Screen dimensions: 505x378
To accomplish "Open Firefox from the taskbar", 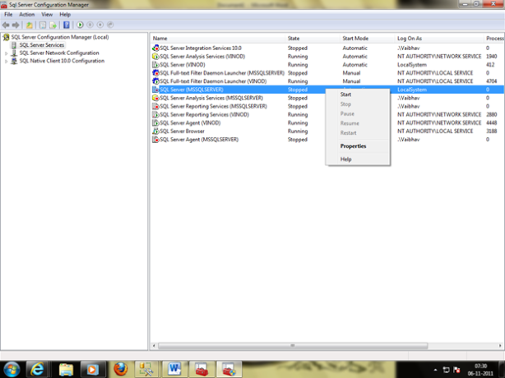I will click(121, 369).
